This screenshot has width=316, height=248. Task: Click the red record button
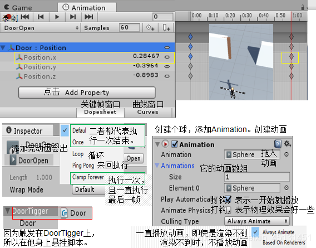click(x=8, y=17)
